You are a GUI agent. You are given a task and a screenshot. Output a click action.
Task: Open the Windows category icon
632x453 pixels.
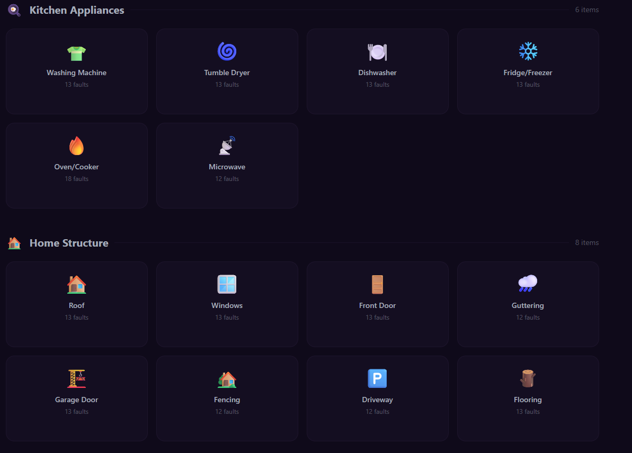pyautogui.click(x=227, y=284)
